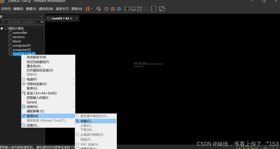Viewport: 280px width, 149px height.
Task: Open the power options dropdown arrow beside Pause
Action: pyautogui.click(x=92, y=9)
